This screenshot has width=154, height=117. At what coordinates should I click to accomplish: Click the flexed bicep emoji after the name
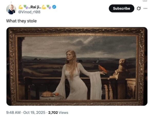pos(44,7)
